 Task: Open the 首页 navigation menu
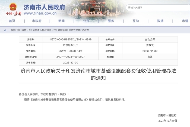pos(12,21)
